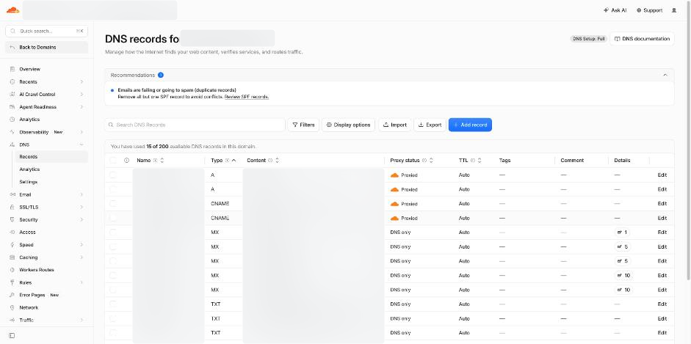Expand the Email chevron
Screen dimensions: 691x344
(x=82, y=194)
